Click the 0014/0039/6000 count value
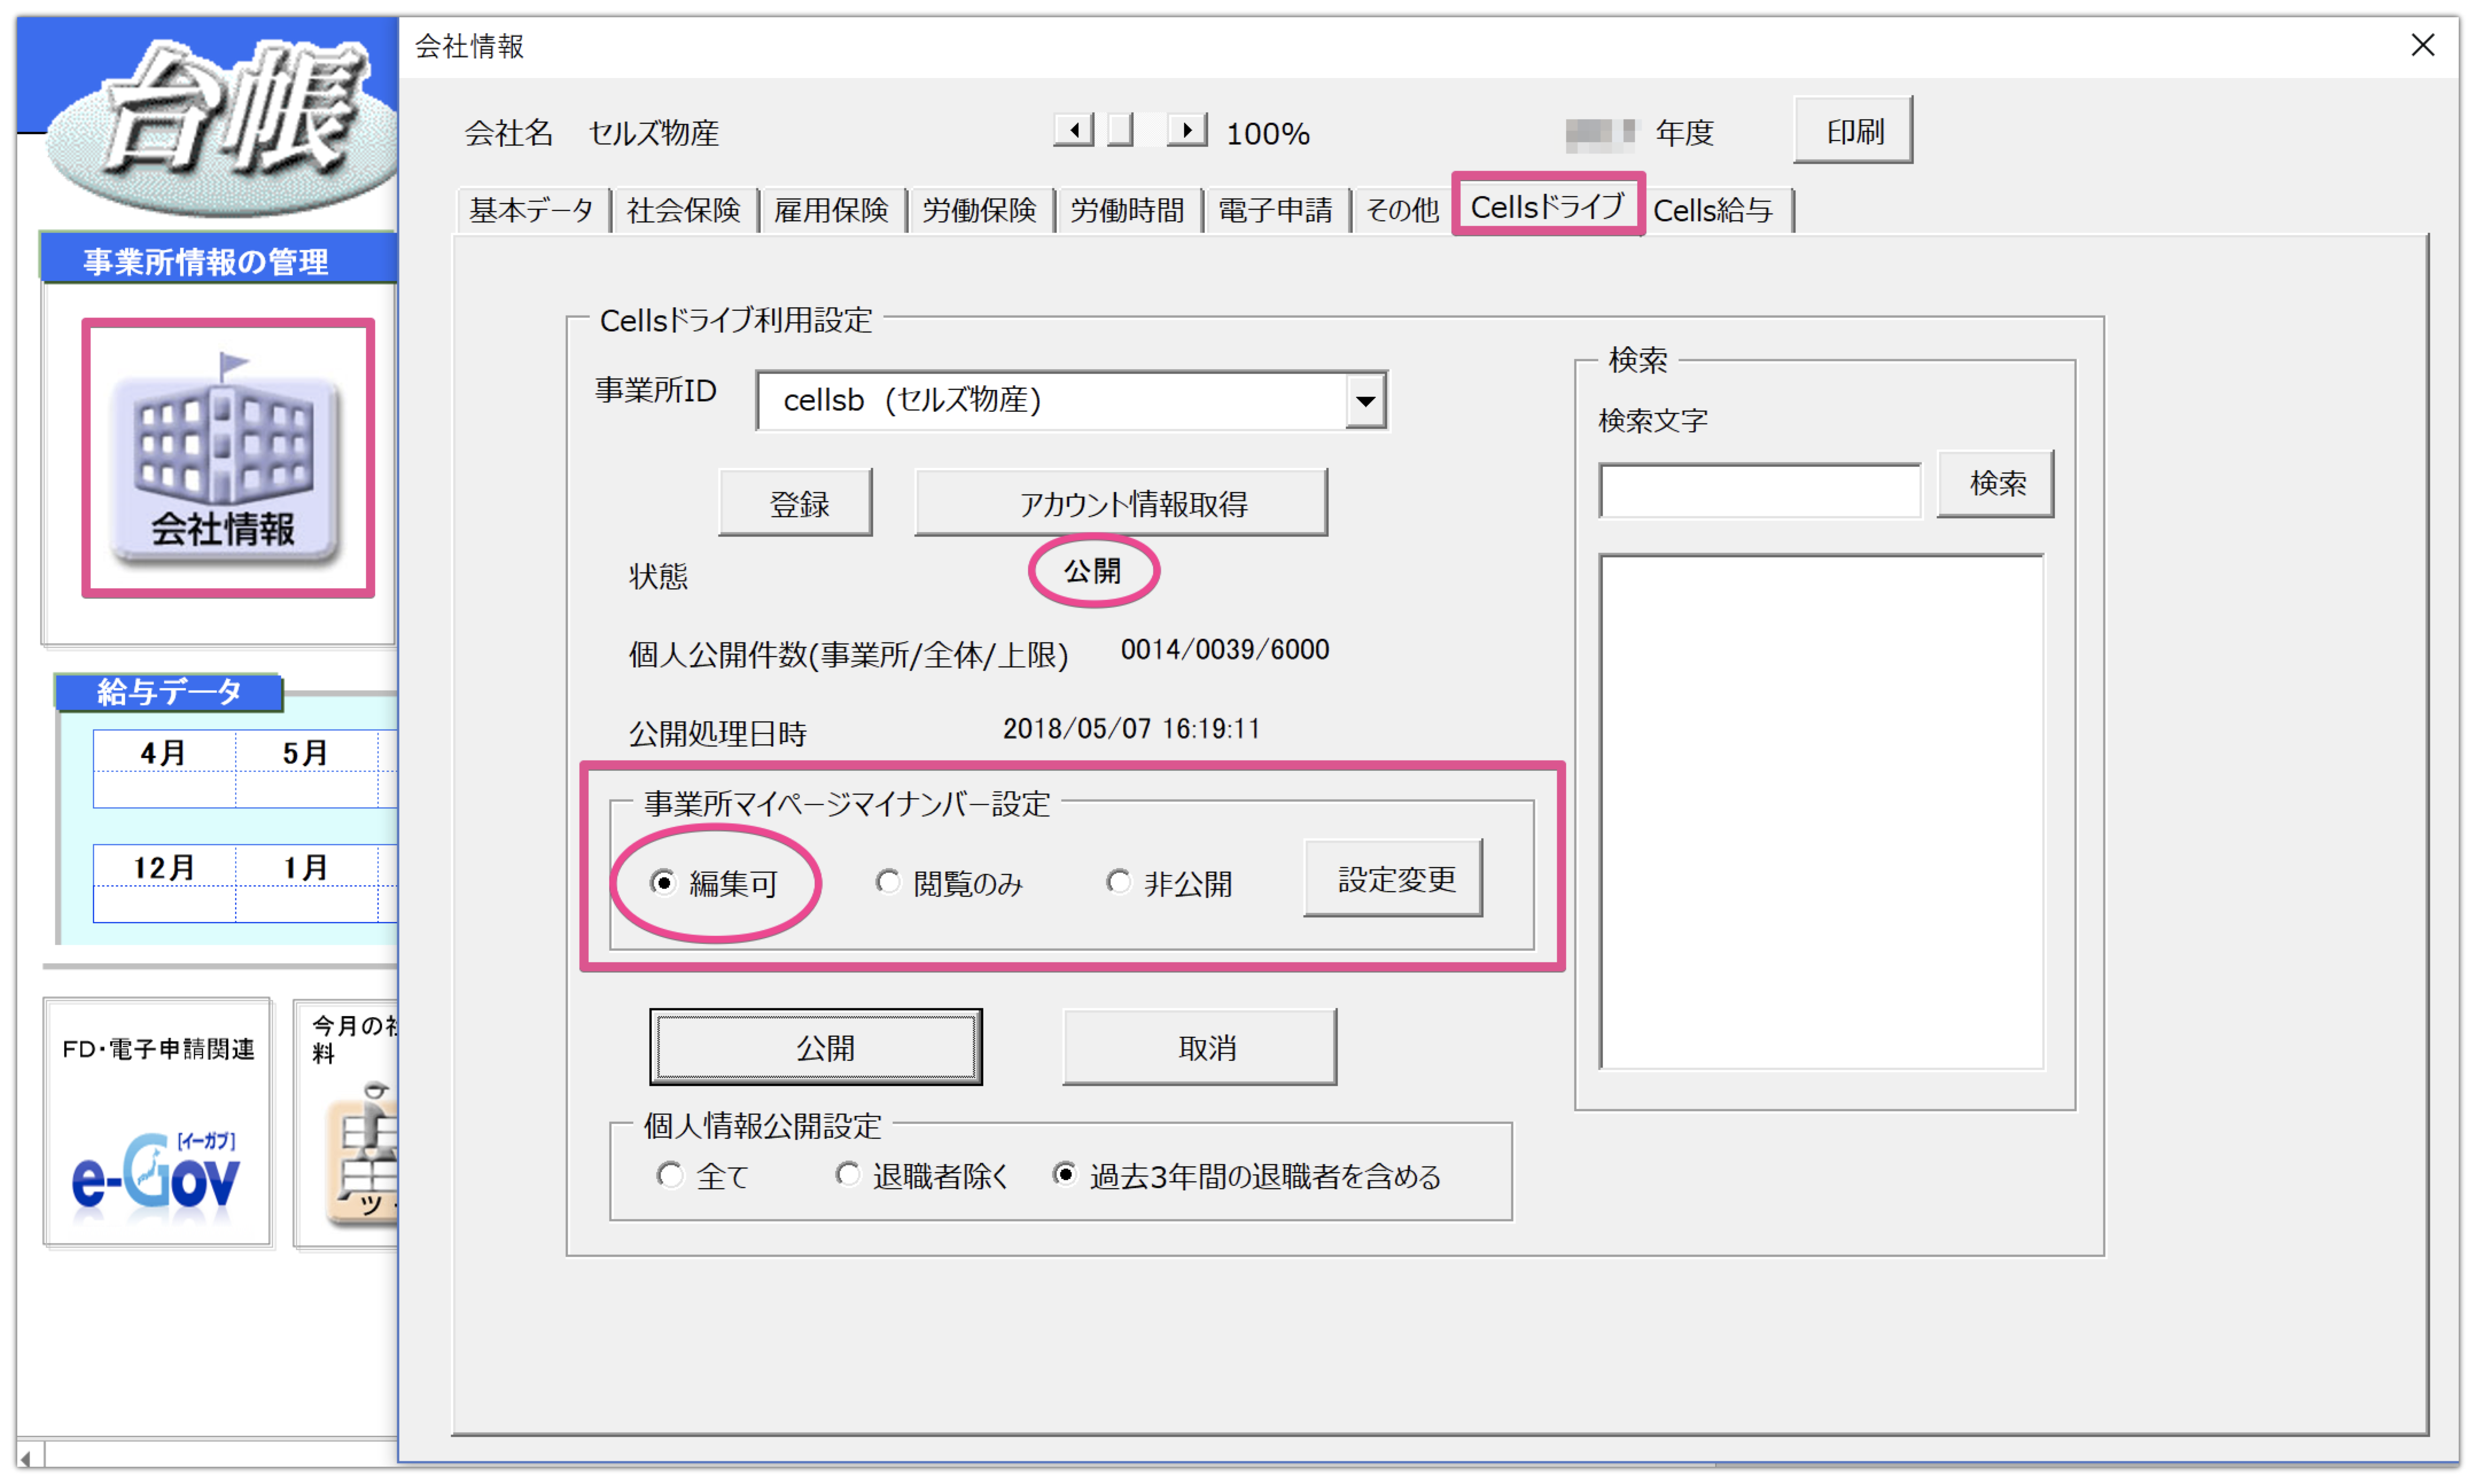This screenshot has width=2476, height=1484. tap(1224, 650)
